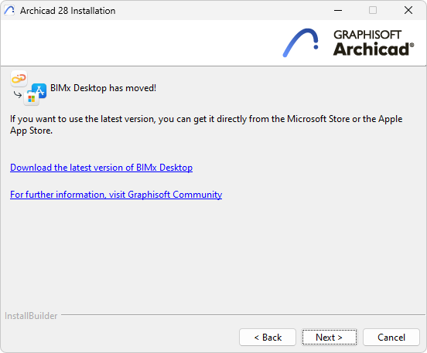This screenshot has height=353, width=427.
Task: Click the Archicad icon in the title bar
Action: click(9, 10)
